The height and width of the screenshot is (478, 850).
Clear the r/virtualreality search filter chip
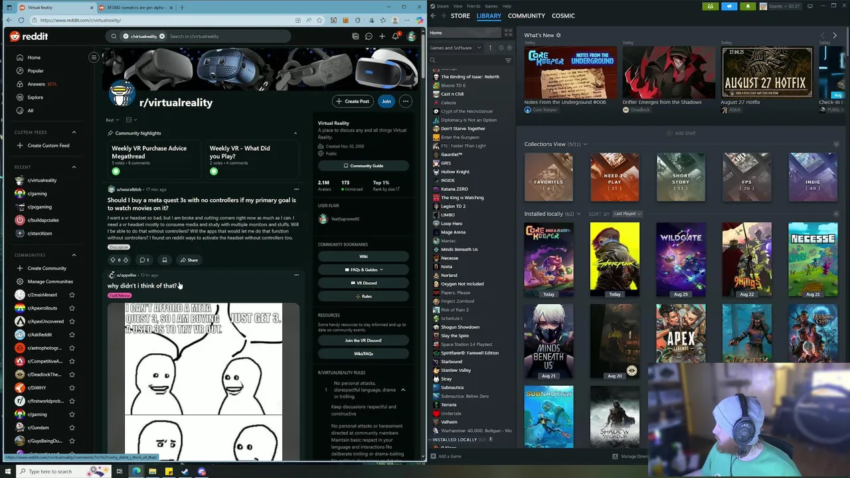pyautogui.click(x=161, y=37)
